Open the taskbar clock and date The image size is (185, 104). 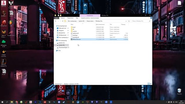[181, 102]
